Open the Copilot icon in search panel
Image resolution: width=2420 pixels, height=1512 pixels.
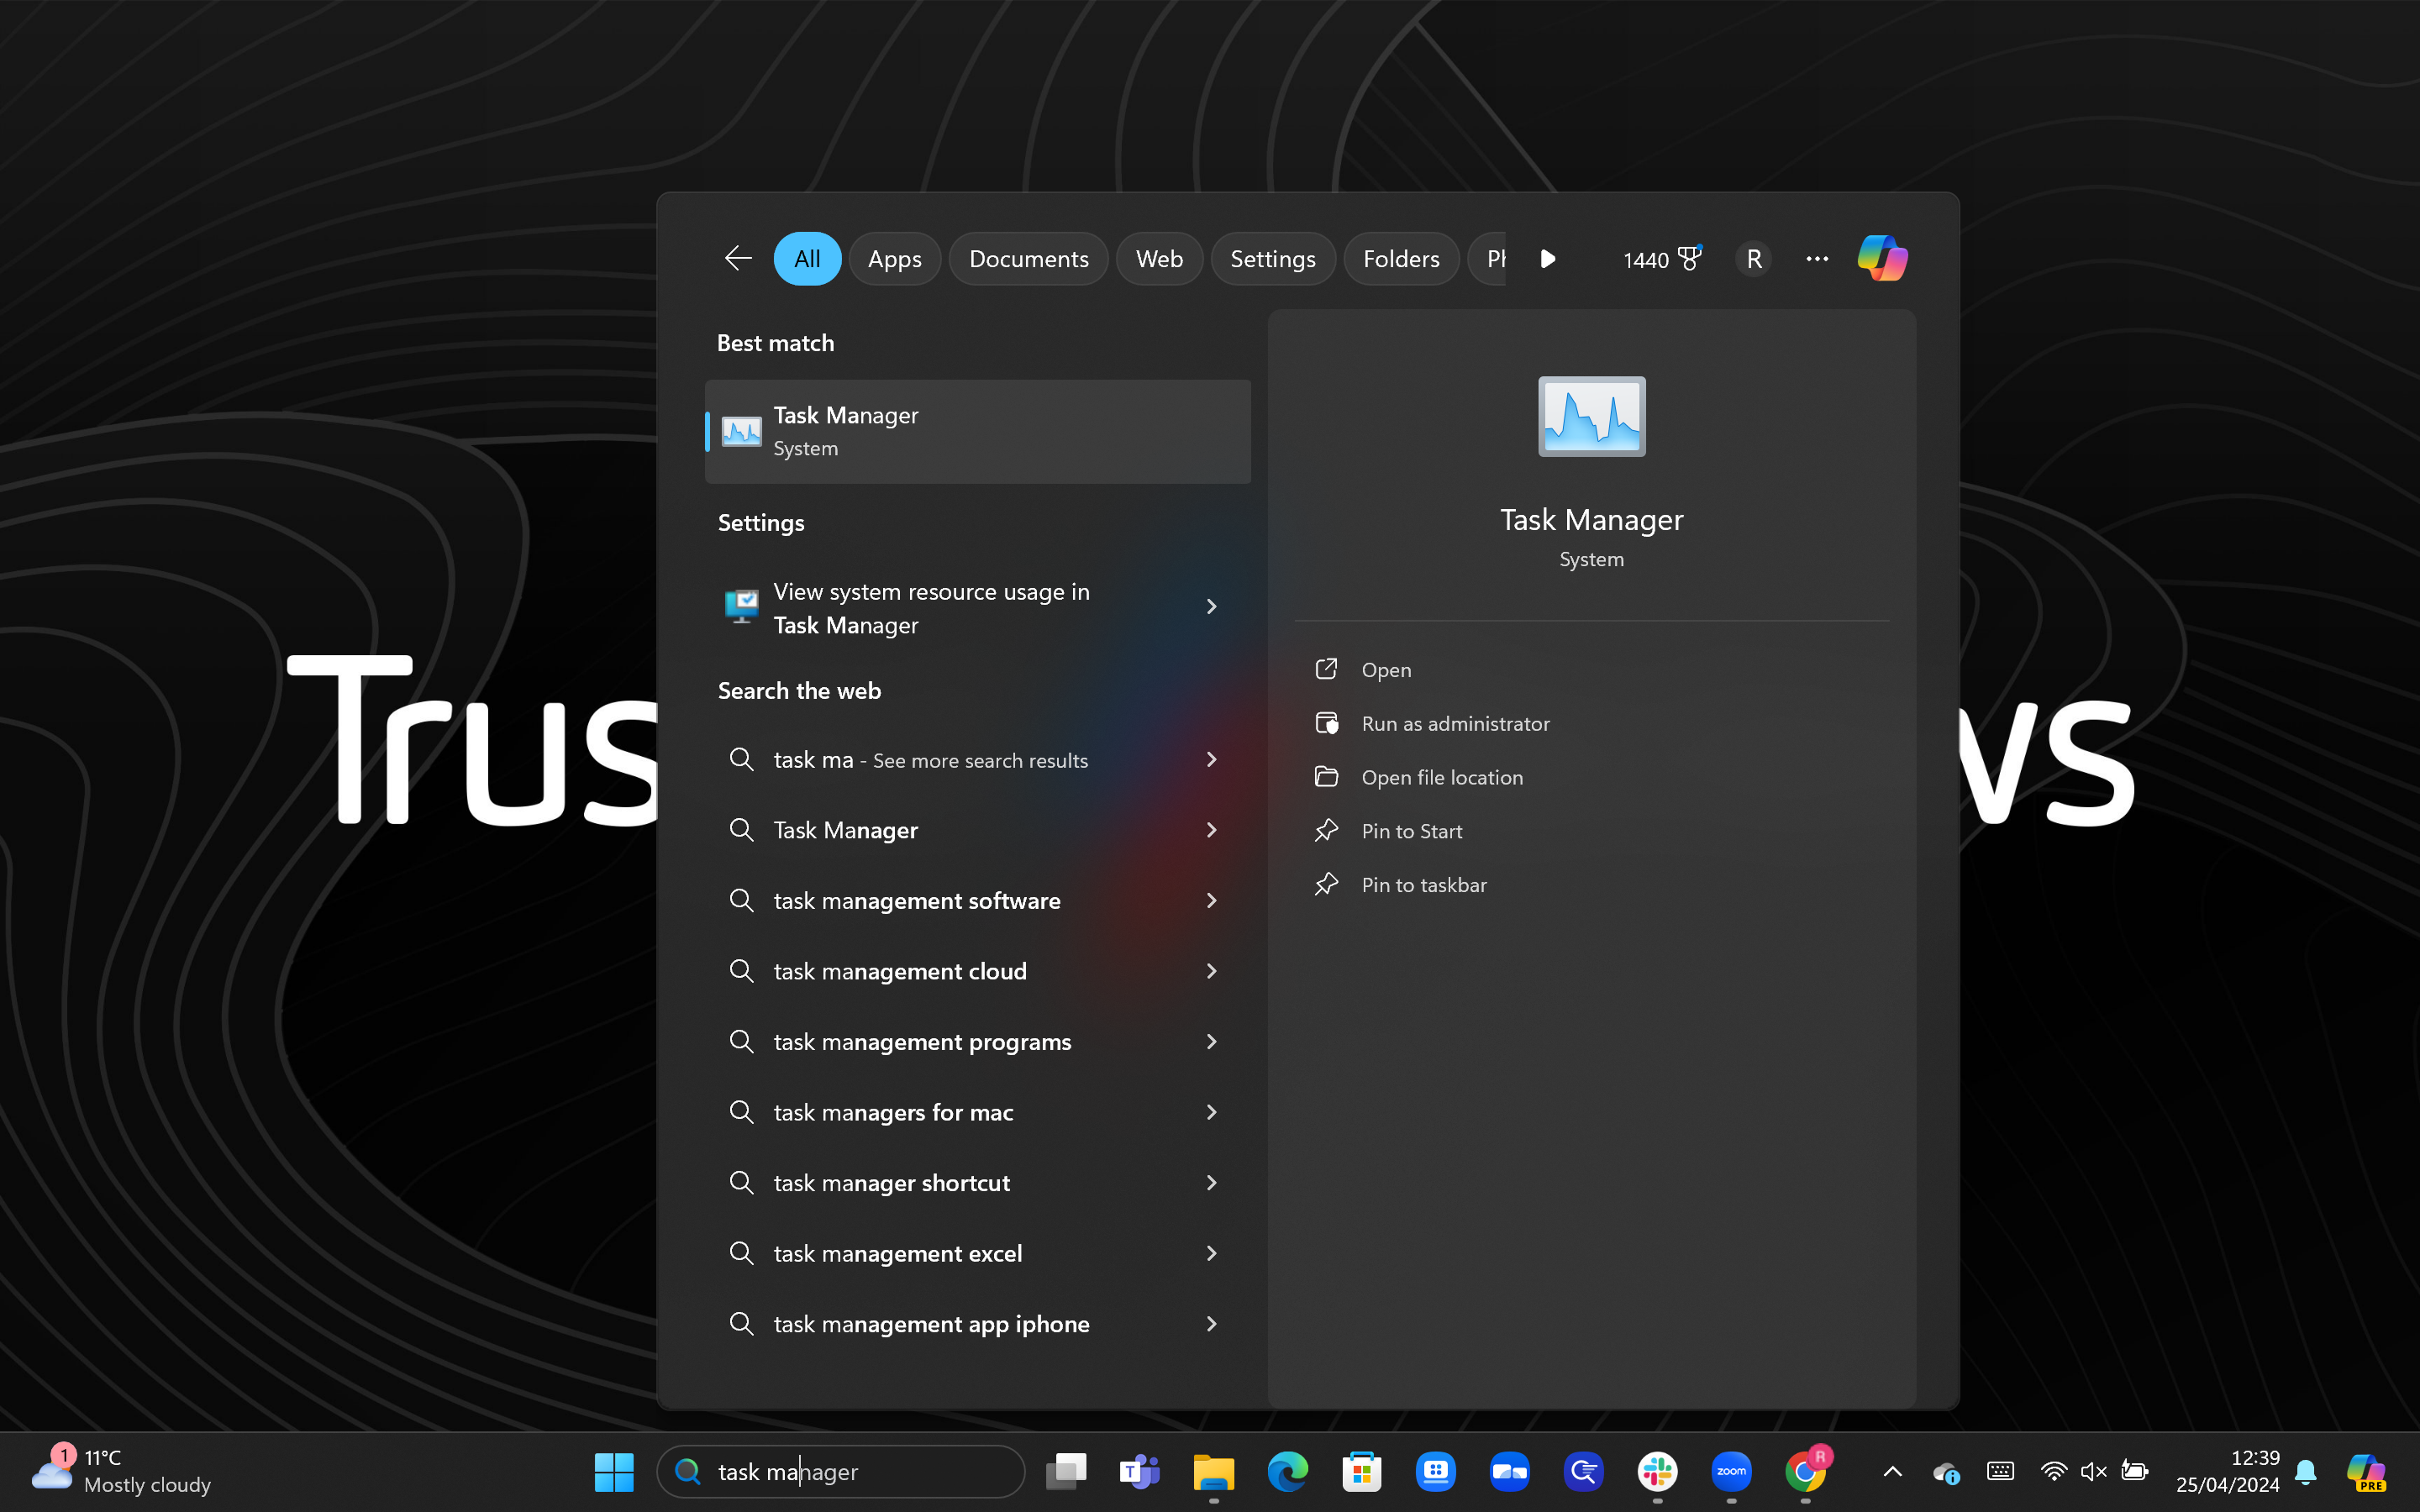pyautogui.click(x=1882, y=259)
